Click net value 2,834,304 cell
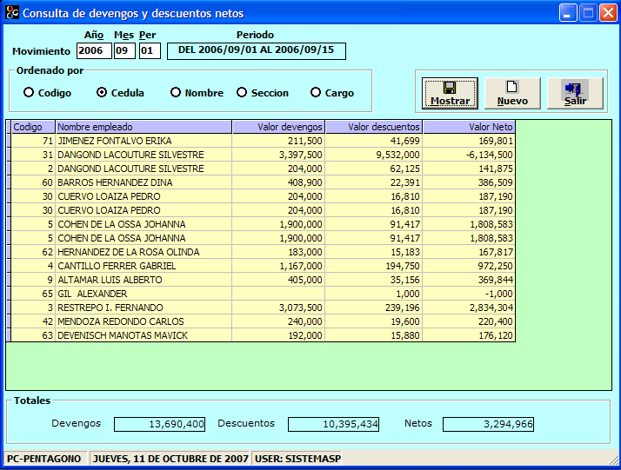The image size is (621, 470). (x=469, y=308)
